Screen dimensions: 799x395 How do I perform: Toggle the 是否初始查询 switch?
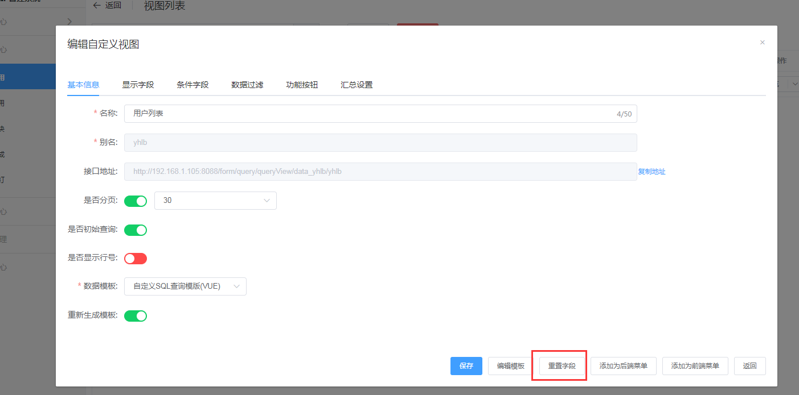136,230
